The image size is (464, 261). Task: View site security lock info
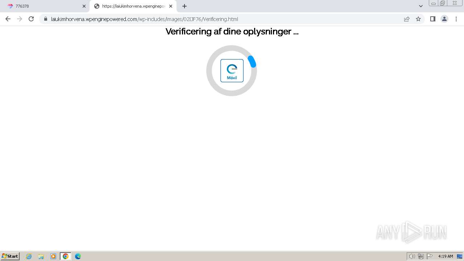46,19
